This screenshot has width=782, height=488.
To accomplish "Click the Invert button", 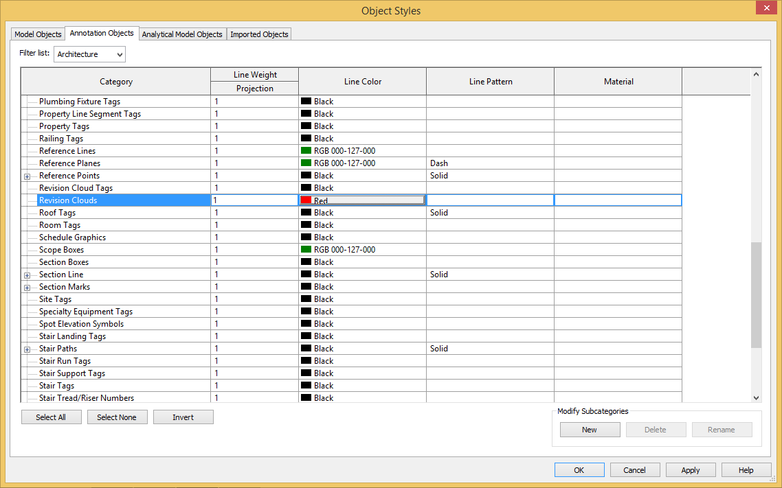I will point(183,417).
